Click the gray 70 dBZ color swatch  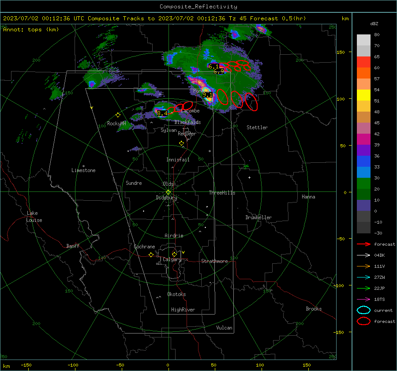[x=363, y=40]
